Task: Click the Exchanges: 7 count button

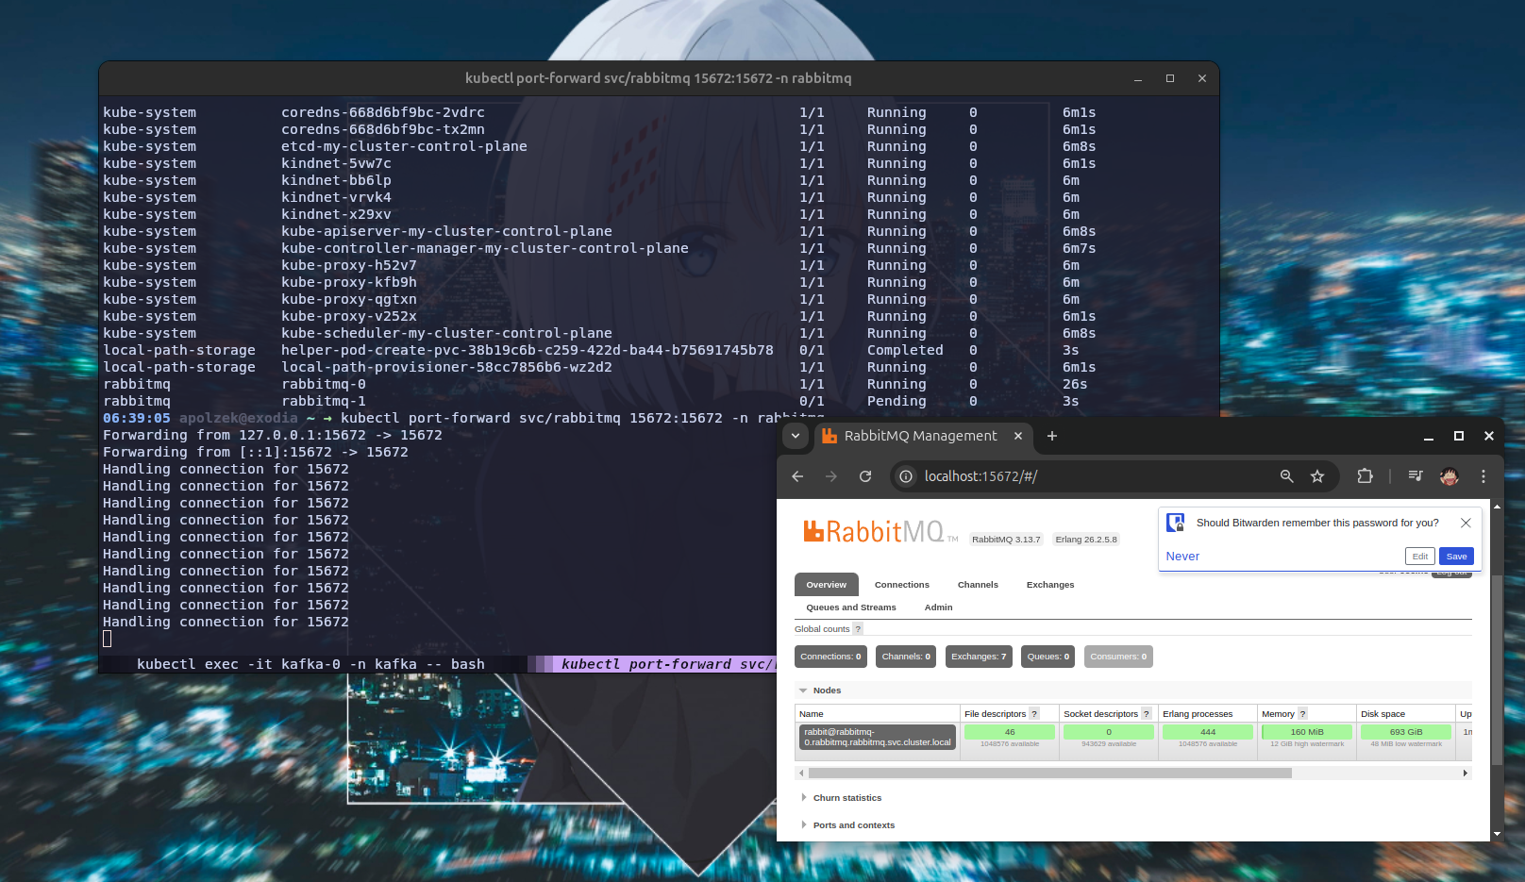Action: [979, 657]
